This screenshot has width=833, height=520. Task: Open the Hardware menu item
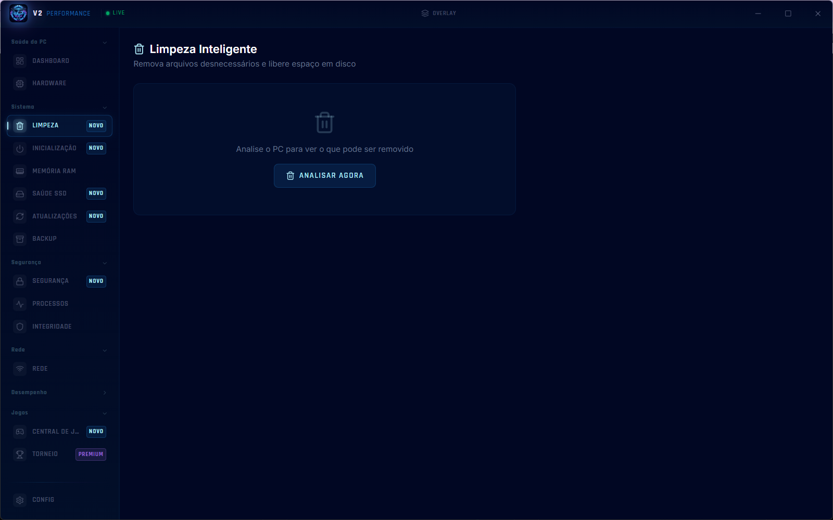[59, 83]
